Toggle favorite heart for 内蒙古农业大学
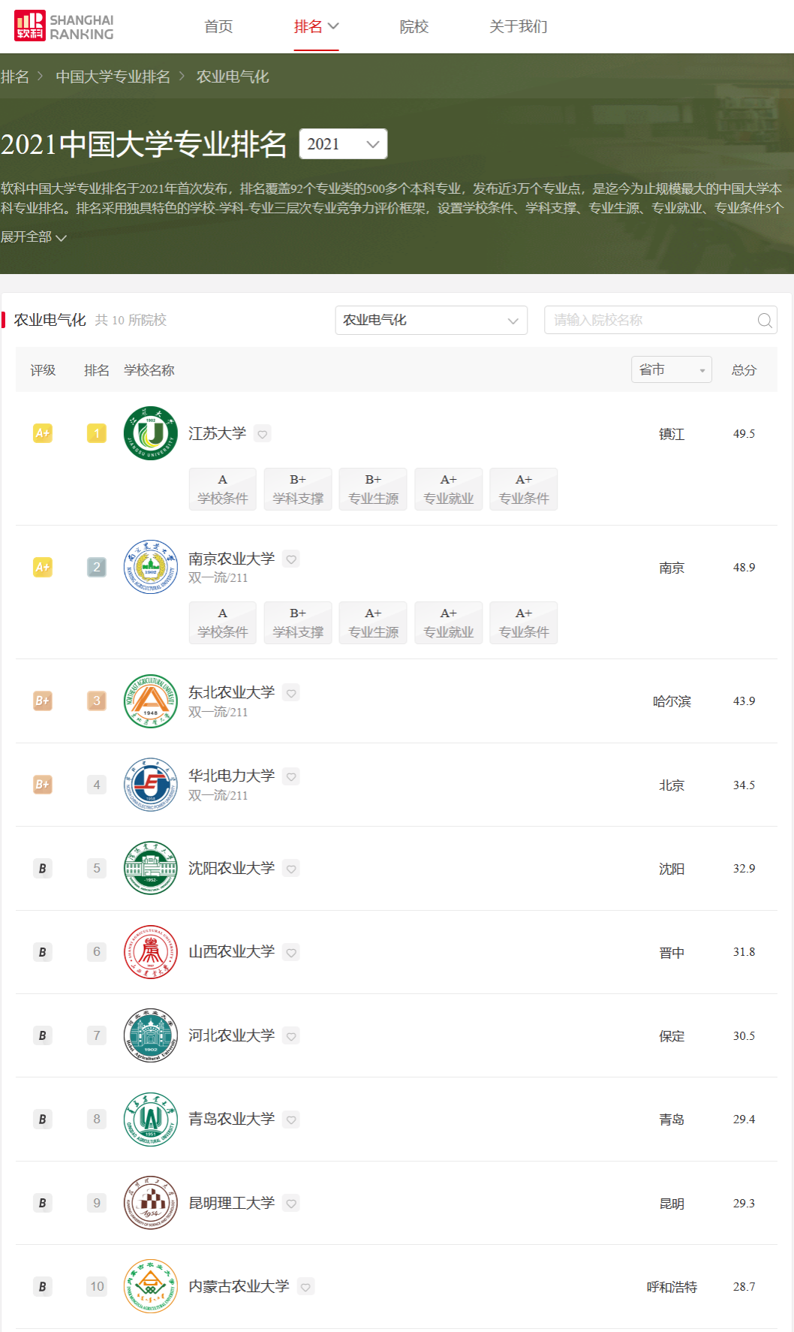Viewport: 794px width, 1332px height. (305, 1287)
